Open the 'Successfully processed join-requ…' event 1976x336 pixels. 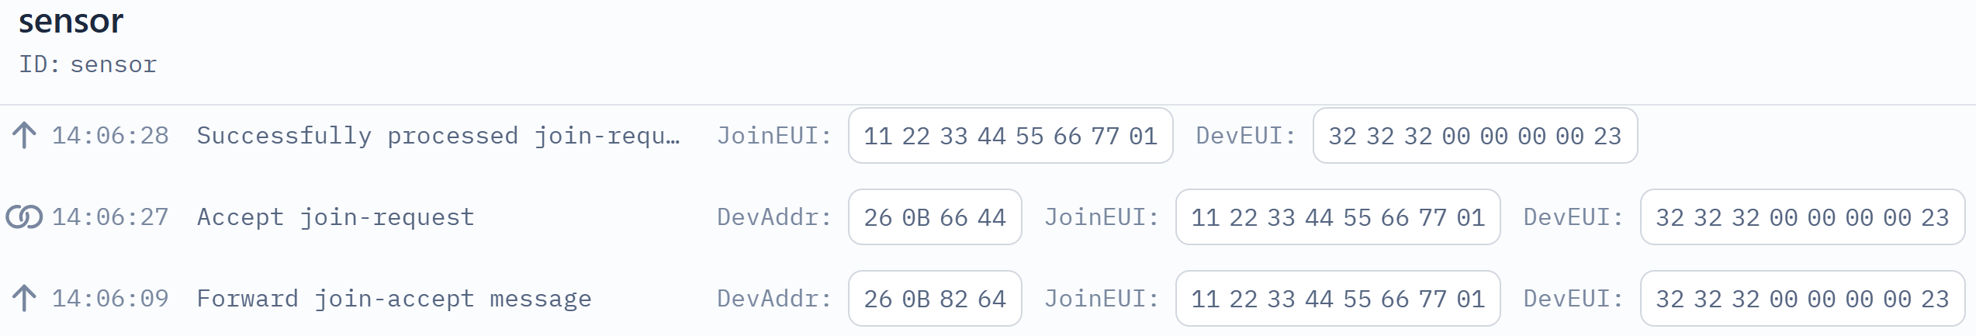438,136
